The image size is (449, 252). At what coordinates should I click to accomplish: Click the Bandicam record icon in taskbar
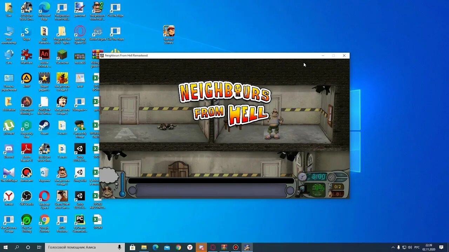pyautogui.click(x=236, y=247)
